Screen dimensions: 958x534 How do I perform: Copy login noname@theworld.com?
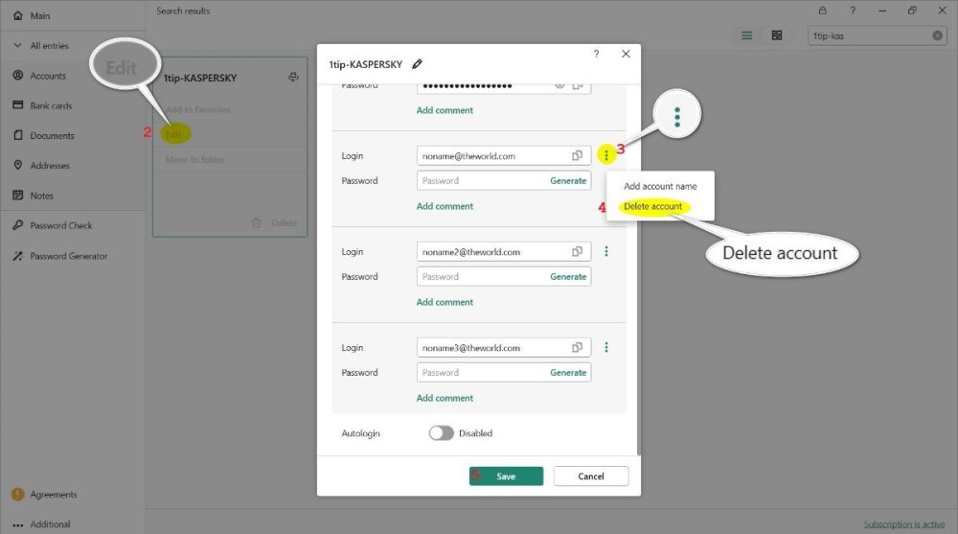coord(578,156)
